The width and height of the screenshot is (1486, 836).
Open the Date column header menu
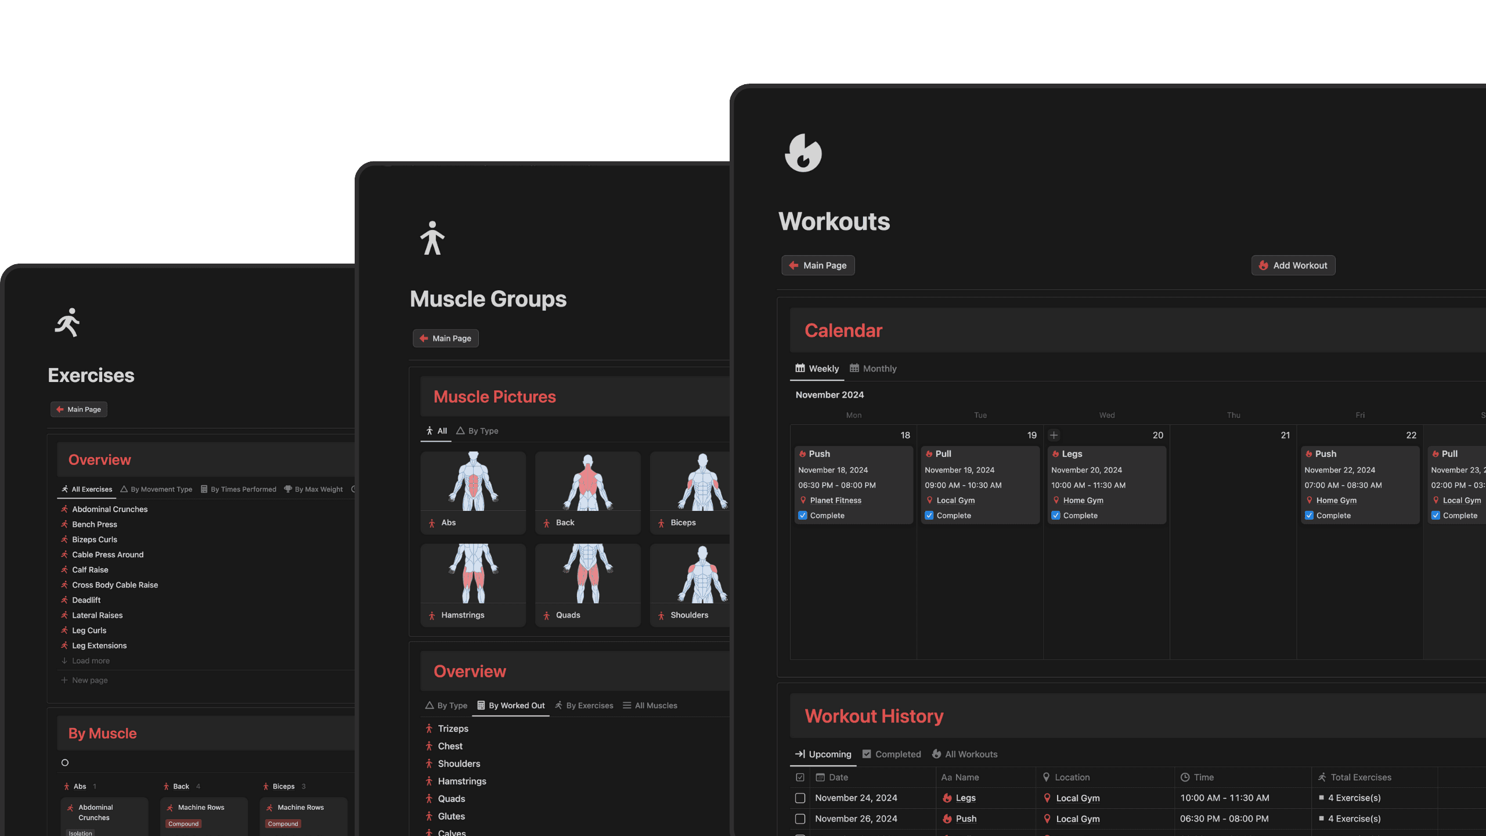pos(838,777)
